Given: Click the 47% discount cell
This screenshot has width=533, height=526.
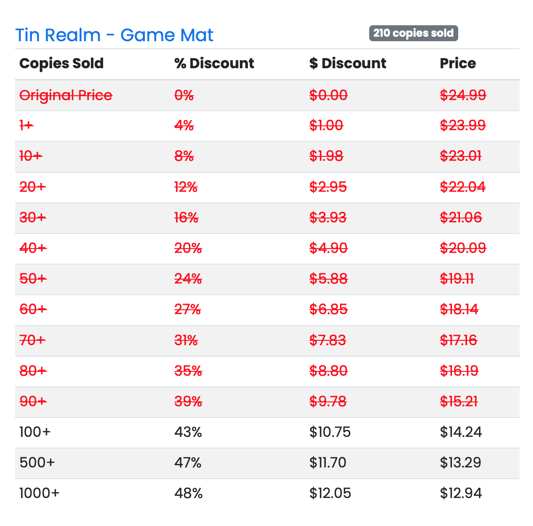Looking at the screenshot, I should tap(188, 463).
